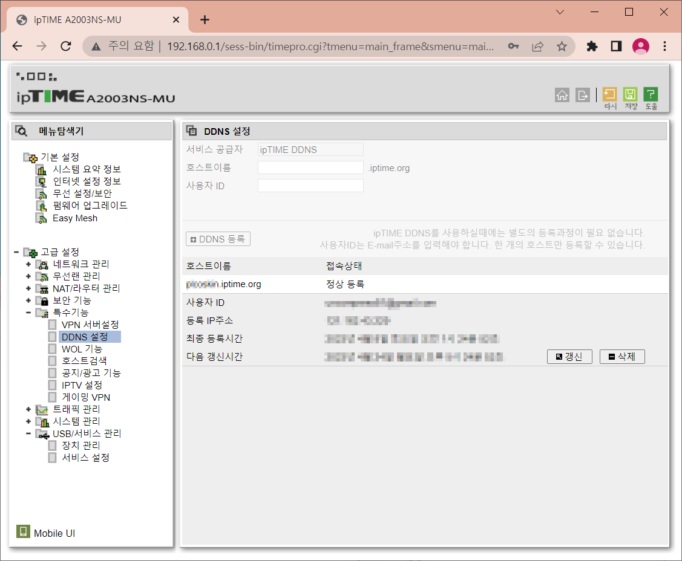Click the home icon on the router page
This screenshot has width=682, height=561.
[x=562, y=94]
